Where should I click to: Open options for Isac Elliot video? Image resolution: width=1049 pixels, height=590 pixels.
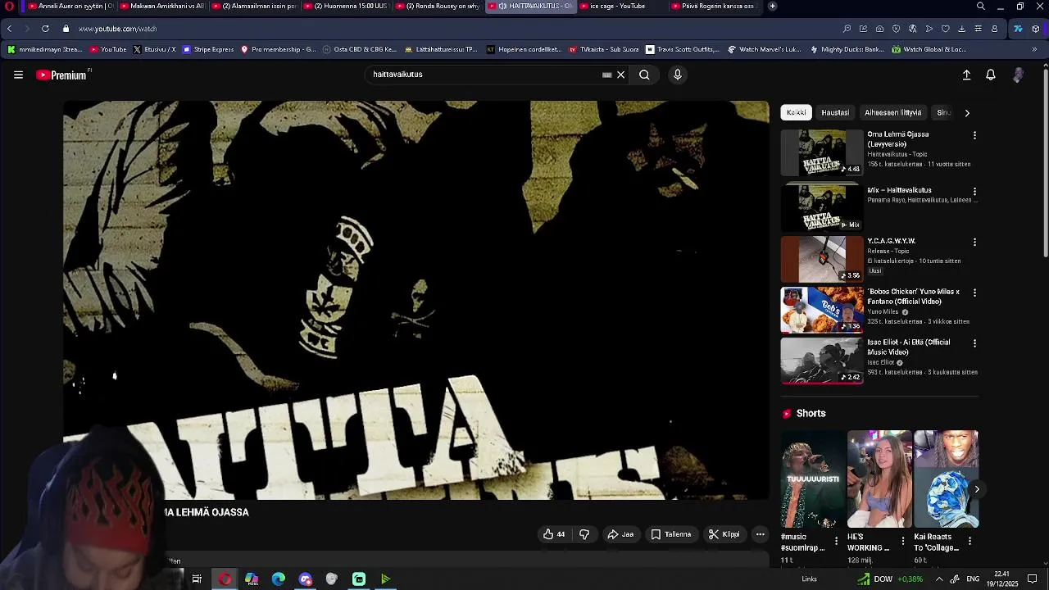[x=974, y=343]
